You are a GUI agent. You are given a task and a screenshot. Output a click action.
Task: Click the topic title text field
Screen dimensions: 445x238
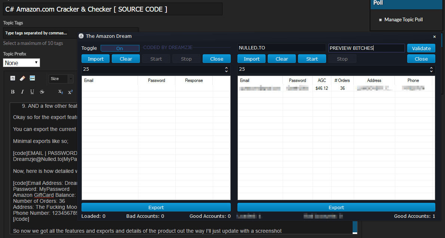pyautogui.click(x=112, y=9)
